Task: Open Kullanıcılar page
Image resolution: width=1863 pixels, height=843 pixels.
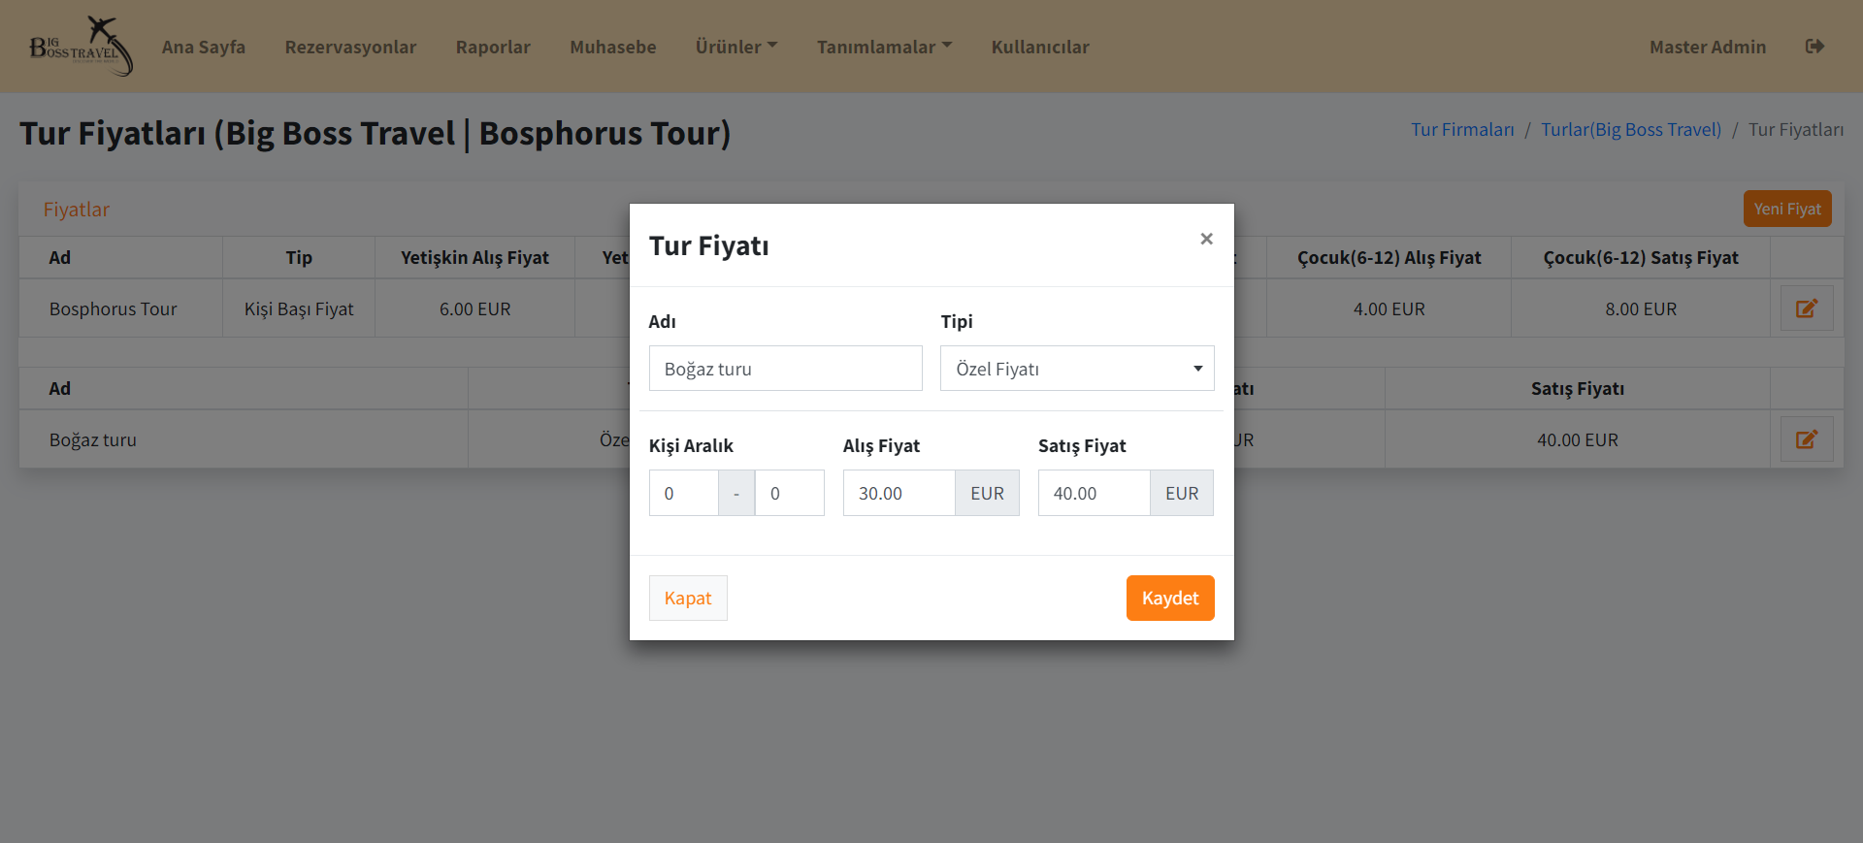Action: click(1040, 47)
